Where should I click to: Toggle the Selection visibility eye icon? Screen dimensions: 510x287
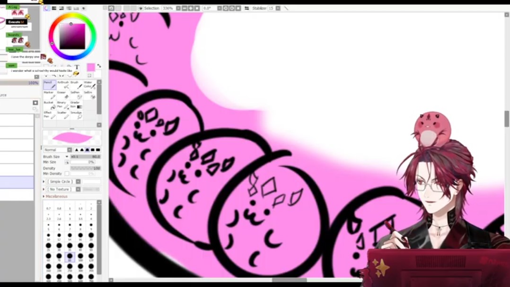point(141,9)
